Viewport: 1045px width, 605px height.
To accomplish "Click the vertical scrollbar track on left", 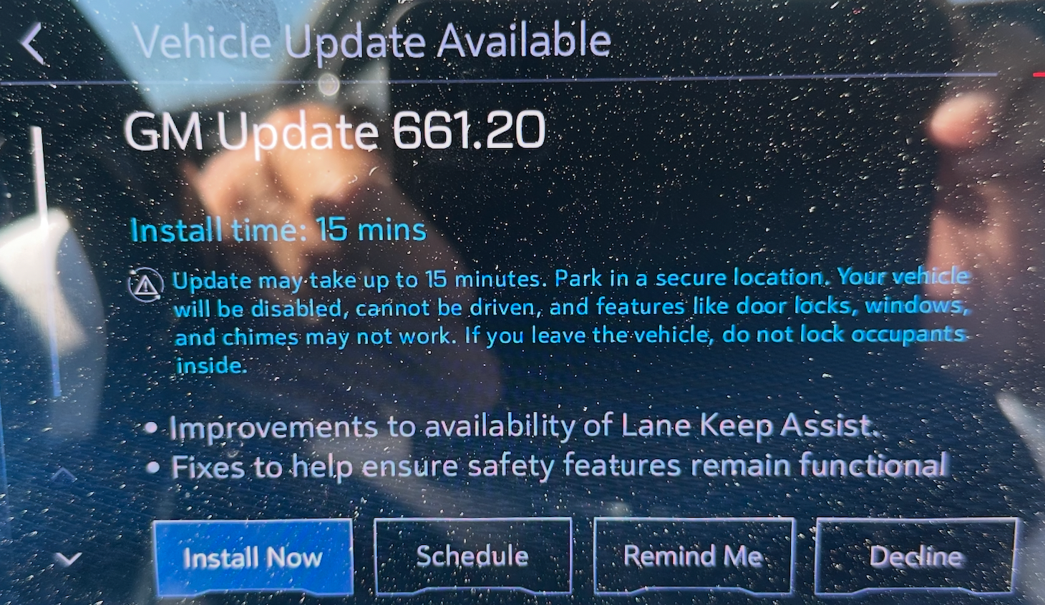I will pos(44,261).
